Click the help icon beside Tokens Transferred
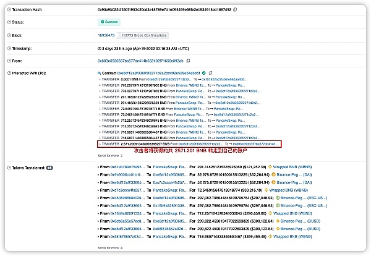The width and height of the screenshot is (371, 256). point(9,168)
